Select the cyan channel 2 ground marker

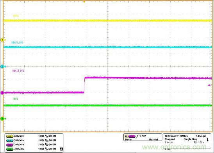(x=2, y=66)
